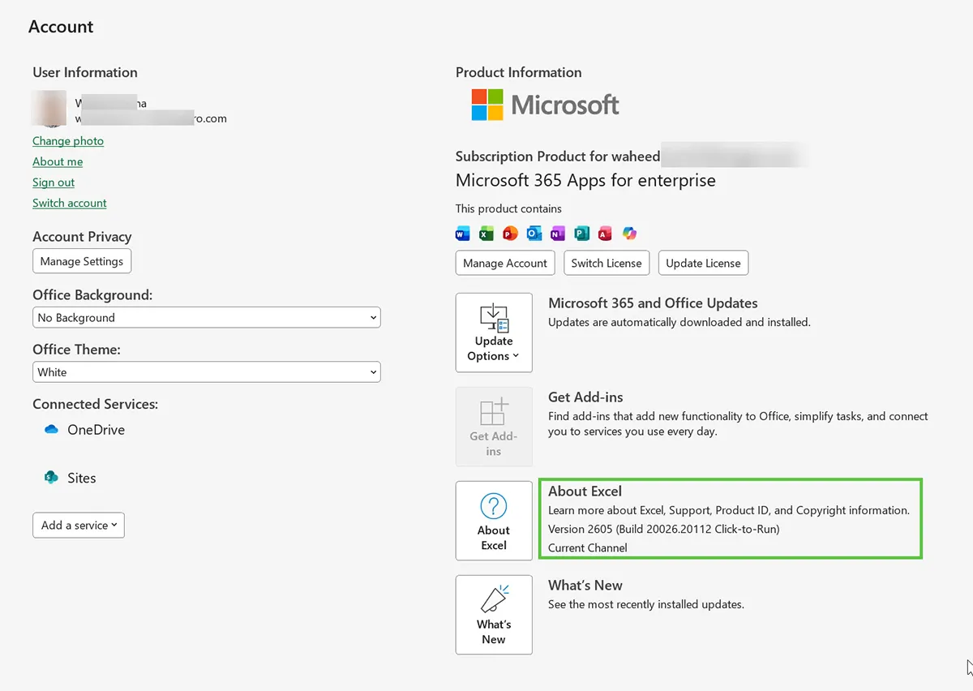Screen dimensions: 973x691
Task: Click the Switch account link
Action: pyautogui.click(x=70, y=203)
